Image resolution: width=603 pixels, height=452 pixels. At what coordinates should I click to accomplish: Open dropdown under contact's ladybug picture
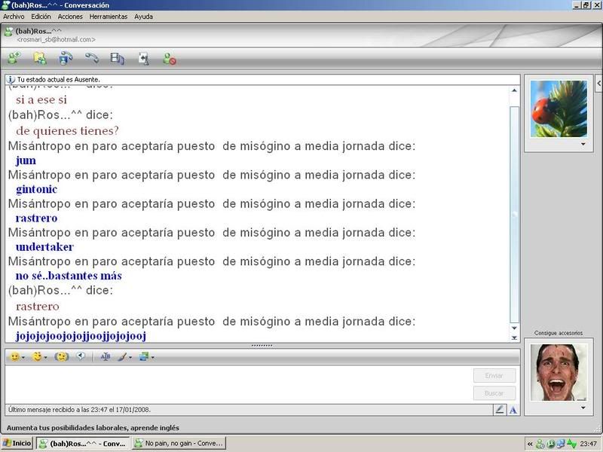pos(583,144)
